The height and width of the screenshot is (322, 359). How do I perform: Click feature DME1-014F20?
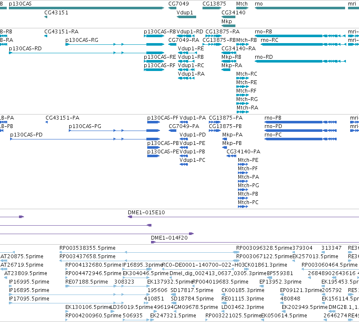point(169,238)
